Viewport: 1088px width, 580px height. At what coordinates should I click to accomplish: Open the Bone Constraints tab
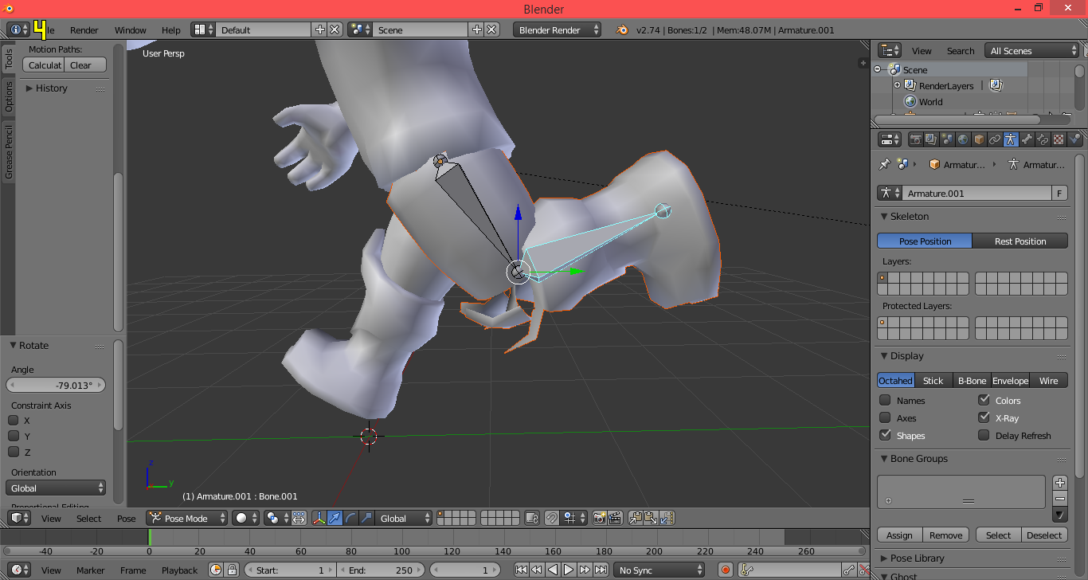click(1043, 139)
